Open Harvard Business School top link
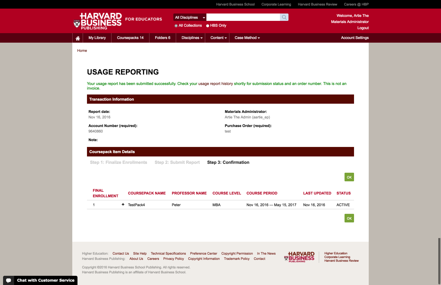Screen dimensions: 441x285 (x=235, y=4)
